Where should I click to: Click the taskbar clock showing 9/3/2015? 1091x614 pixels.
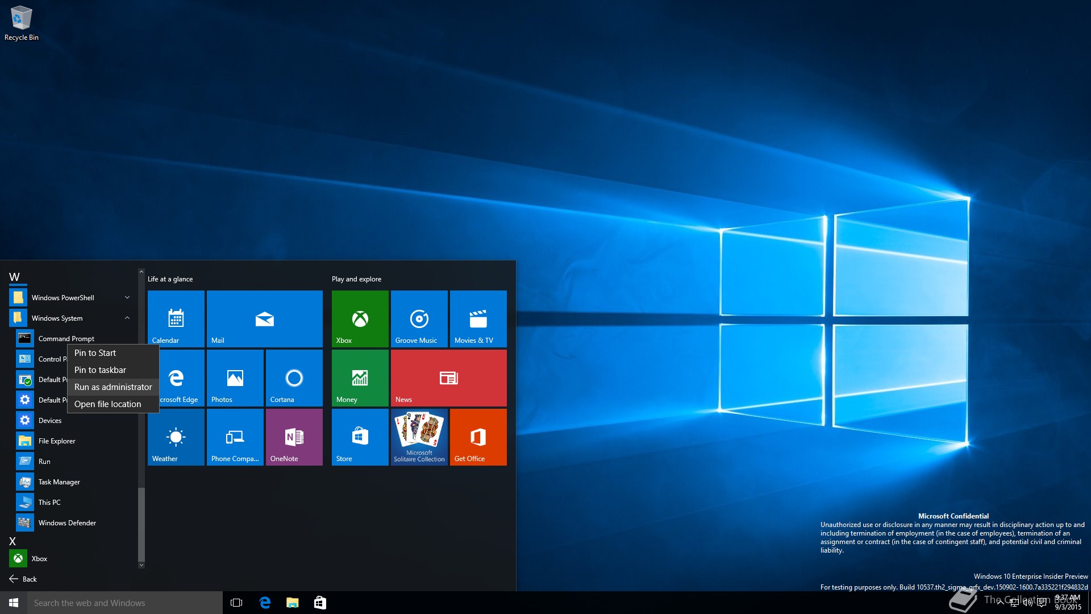pos(1068,603)
